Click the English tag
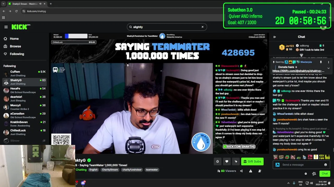The height and width of the screenshot is (187, 334). coord(93,170)
